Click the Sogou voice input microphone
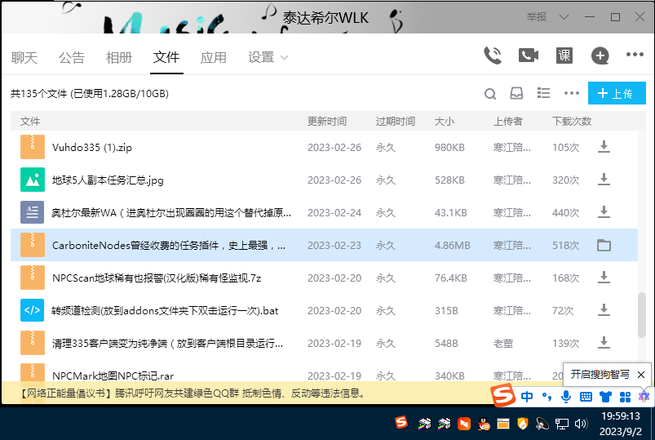Image resolution: width=655 pixels, height=440 pixels. click(566, 396)
